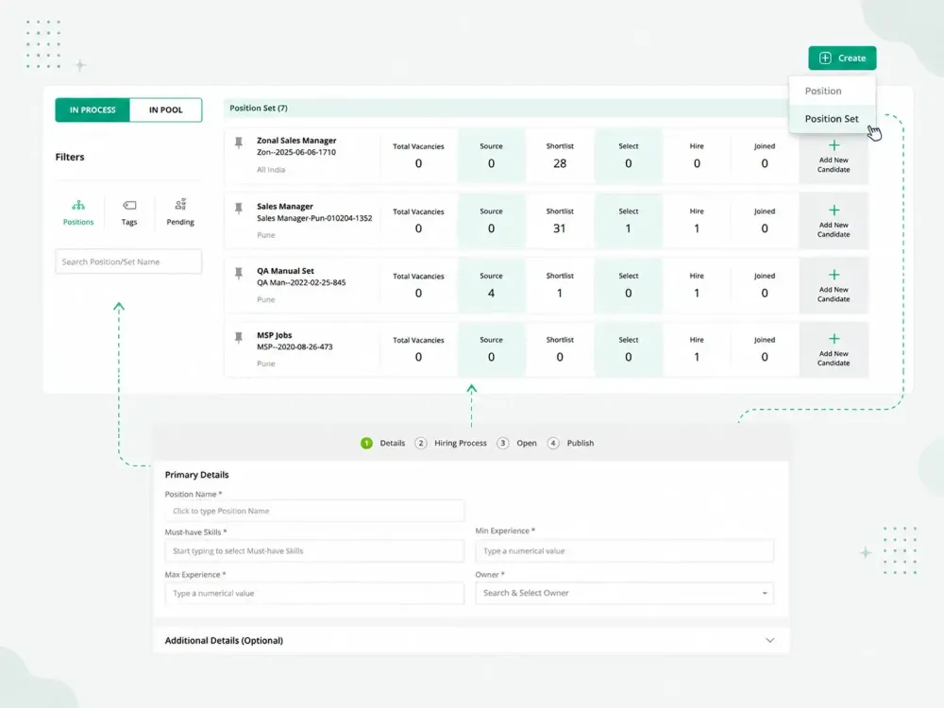Choose Position from the Create menu
The height and width of the screenshot is (708, 944).
[832, 91]
